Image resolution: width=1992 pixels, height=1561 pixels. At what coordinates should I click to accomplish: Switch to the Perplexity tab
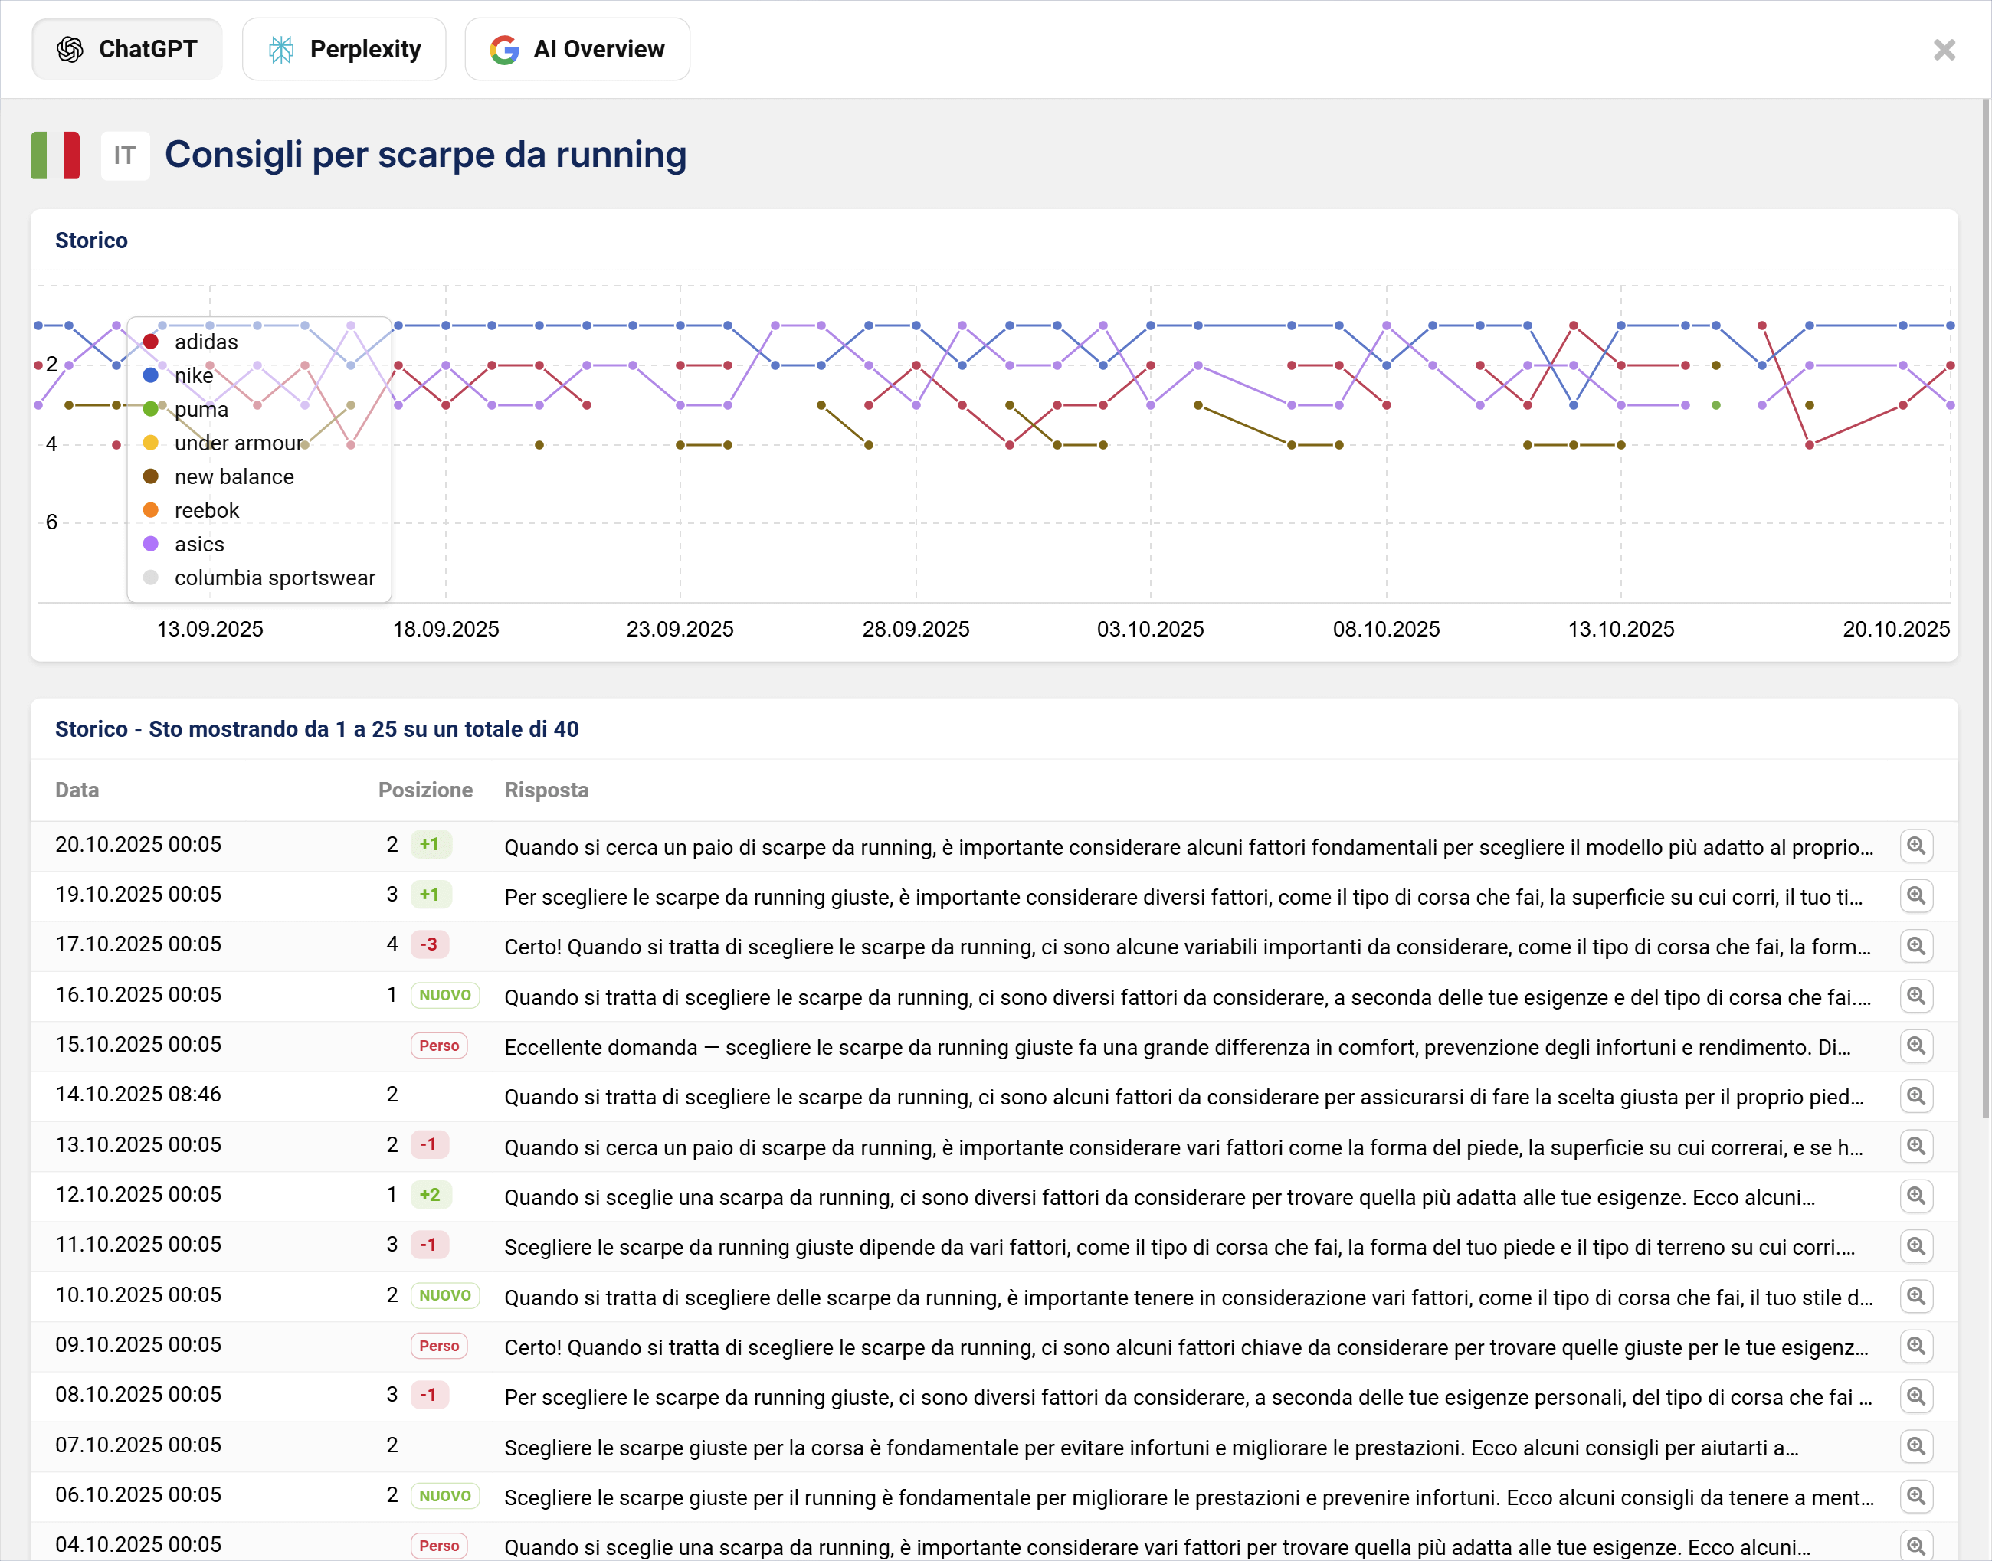pyautogui.click(x=344, y=49)
